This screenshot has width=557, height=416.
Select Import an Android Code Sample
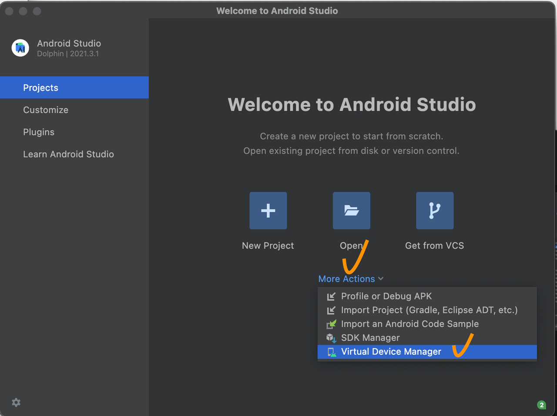(427, 324)
